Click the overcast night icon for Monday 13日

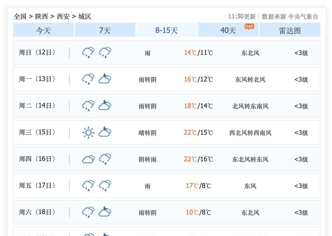(105, 79)
